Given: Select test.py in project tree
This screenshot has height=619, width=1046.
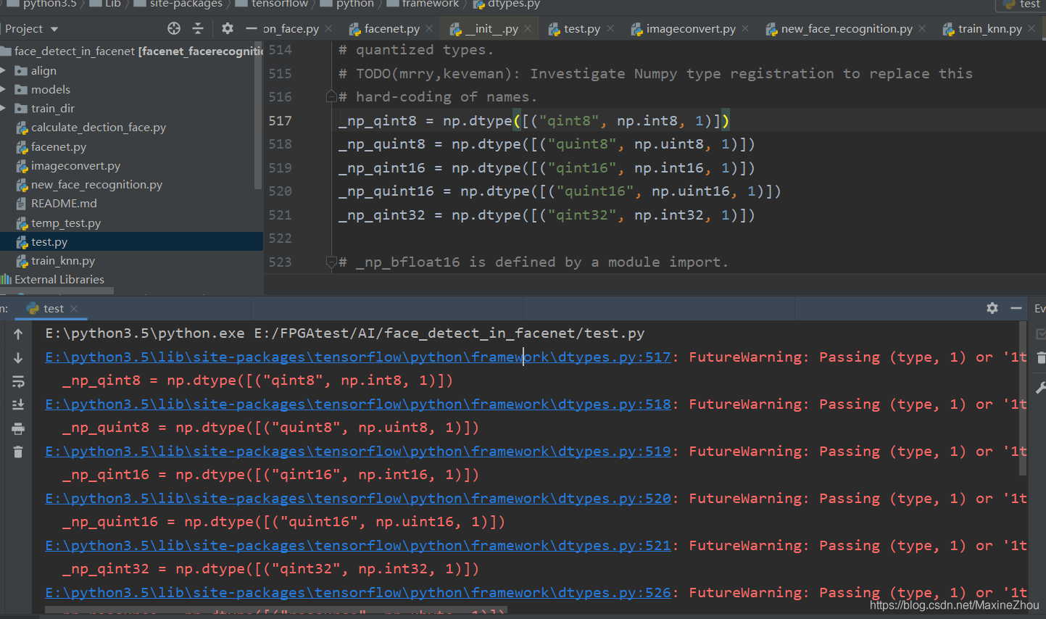Looking at the screenshot, I should tap(49, 241).
